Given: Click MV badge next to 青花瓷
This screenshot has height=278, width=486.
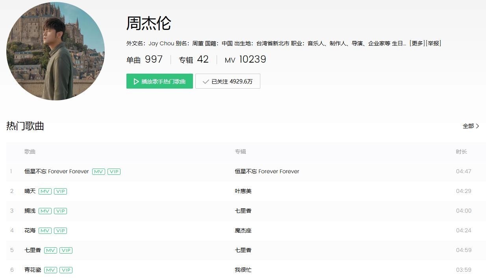Looking at the screenshot, I should [50, 270].
